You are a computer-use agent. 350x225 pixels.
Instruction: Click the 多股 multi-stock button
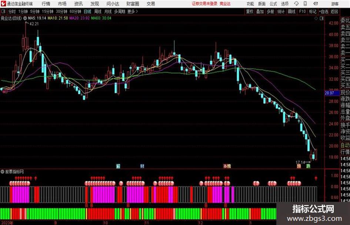270,11
